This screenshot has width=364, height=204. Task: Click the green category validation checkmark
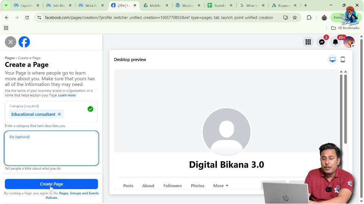(x=90, y=109)
